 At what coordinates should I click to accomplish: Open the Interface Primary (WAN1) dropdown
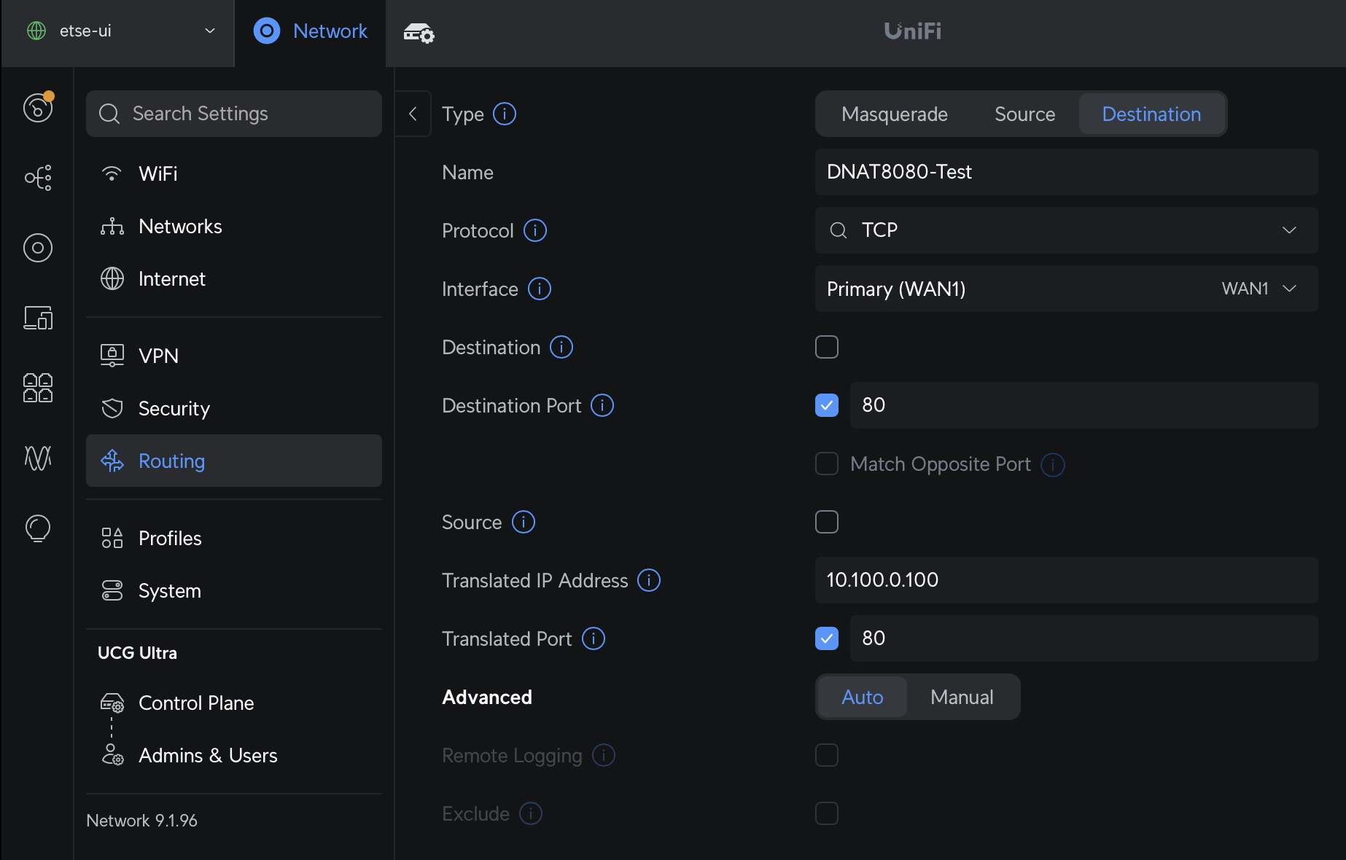coord(1066,289)
